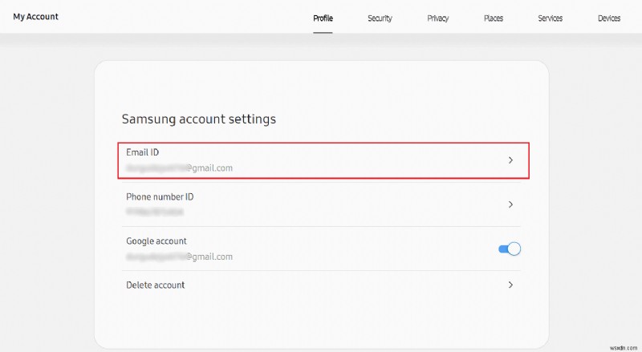Click the Email ID label
Screen dimensions: 642x352
tap(143, 152)
